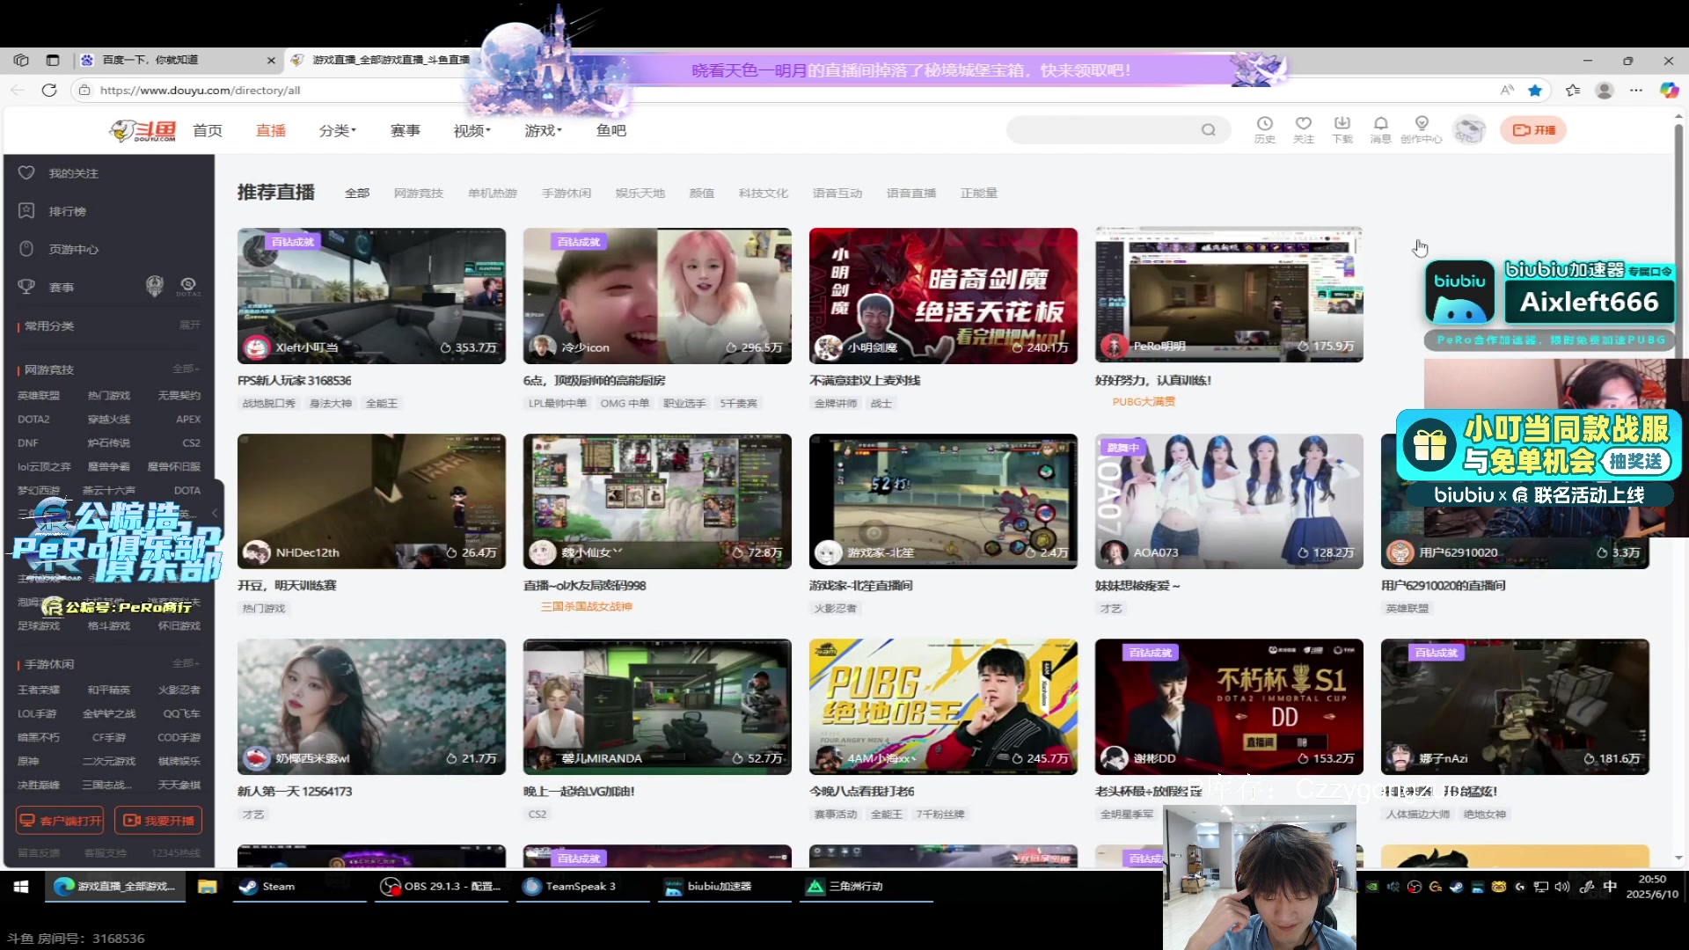Select the 全部 category tab

[x=357, y=193]
